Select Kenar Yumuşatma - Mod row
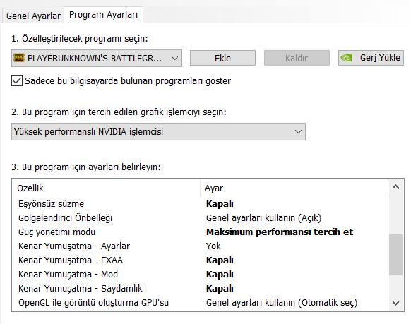 coord(201,275)
